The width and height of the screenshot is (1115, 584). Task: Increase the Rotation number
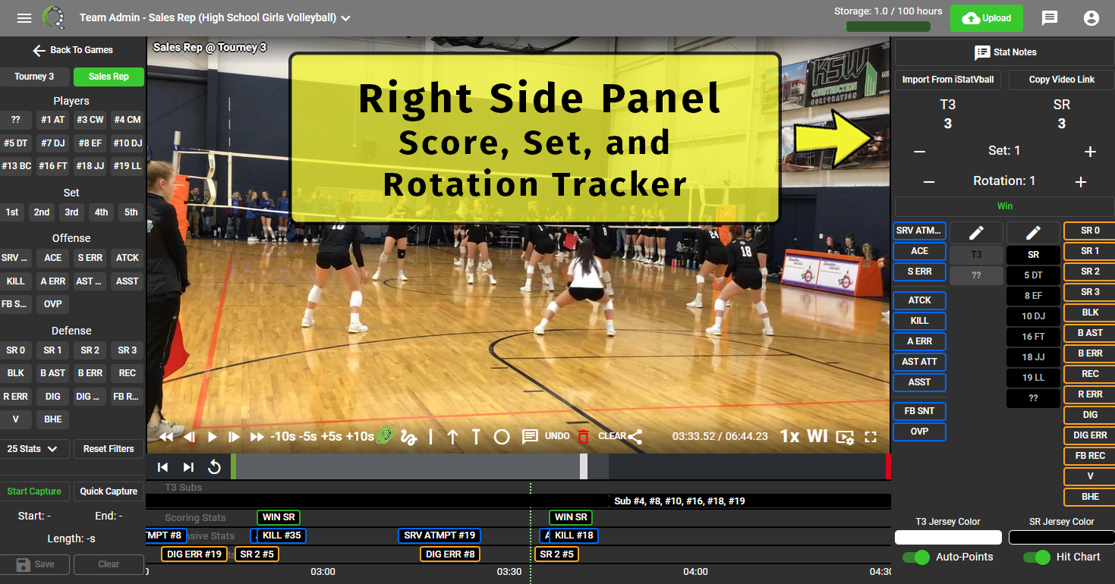[x=1081, y=182]
